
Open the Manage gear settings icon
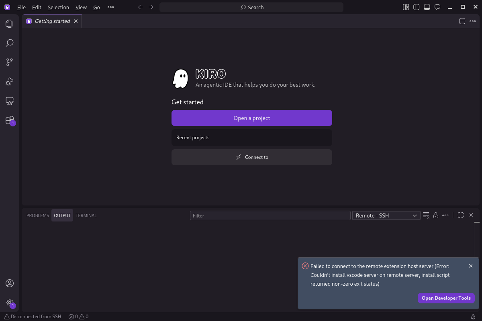pos(10,303)
